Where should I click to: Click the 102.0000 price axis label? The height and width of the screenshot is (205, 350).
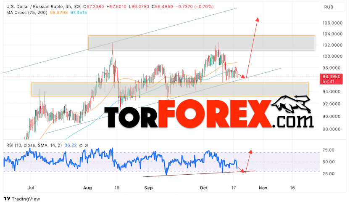pyautogui.click(x=332, y=45)
